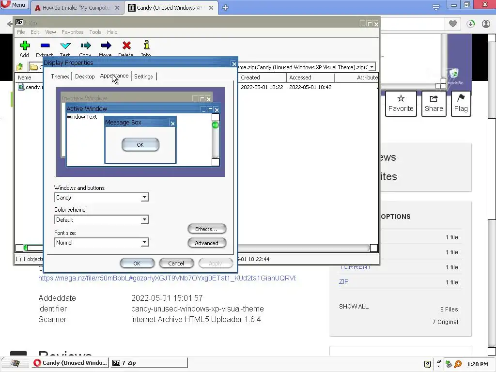The width and height of the screenshot is (496, 372).
Task: Open the Opera Menu button
Action: click(14, 4)
